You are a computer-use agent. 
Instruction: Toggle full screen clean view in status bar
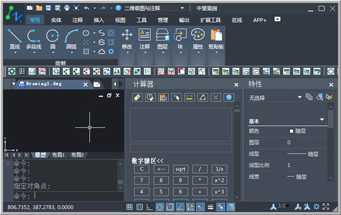tap(326, 206)
